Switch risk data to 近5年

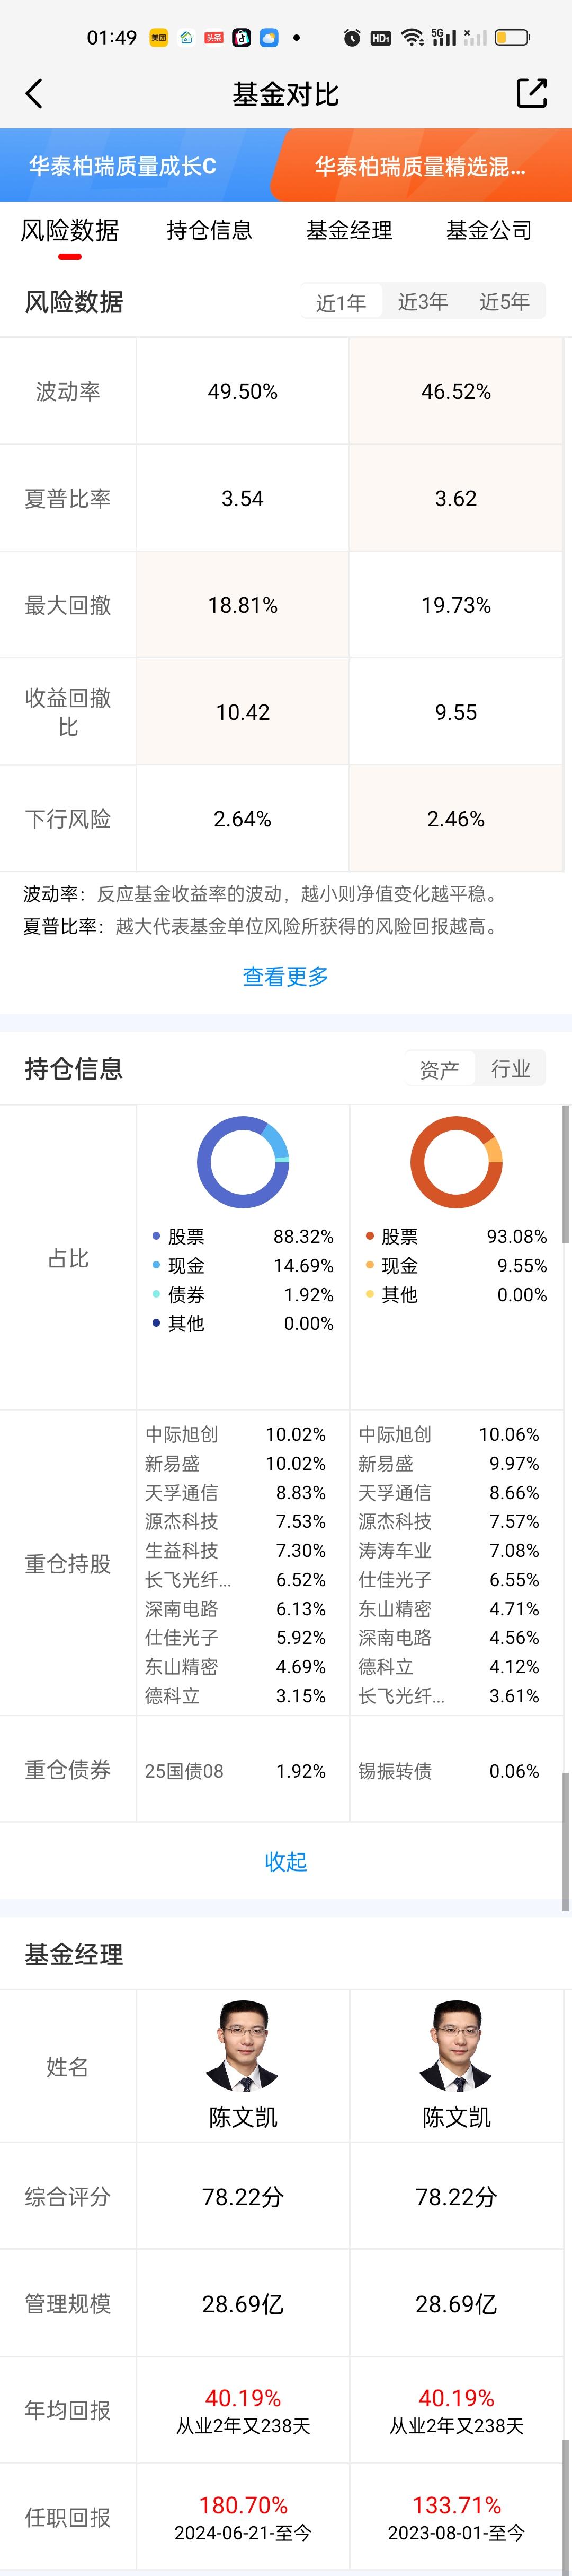point(504,302)
